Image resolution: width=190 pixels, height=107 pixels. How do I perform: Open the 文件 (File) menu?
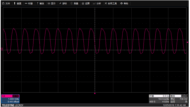coord(6,4)
